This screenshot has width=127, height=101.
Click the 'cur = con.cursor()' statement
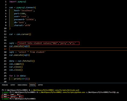point(20,34)
